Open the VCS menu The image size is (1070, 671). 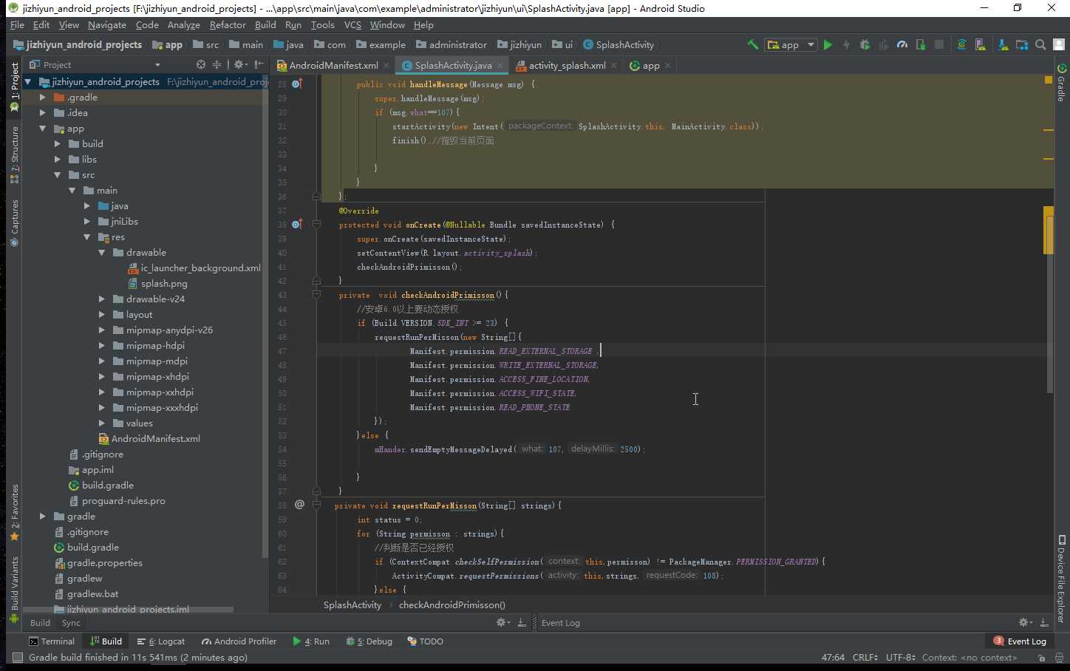click(x=352, y=24)
